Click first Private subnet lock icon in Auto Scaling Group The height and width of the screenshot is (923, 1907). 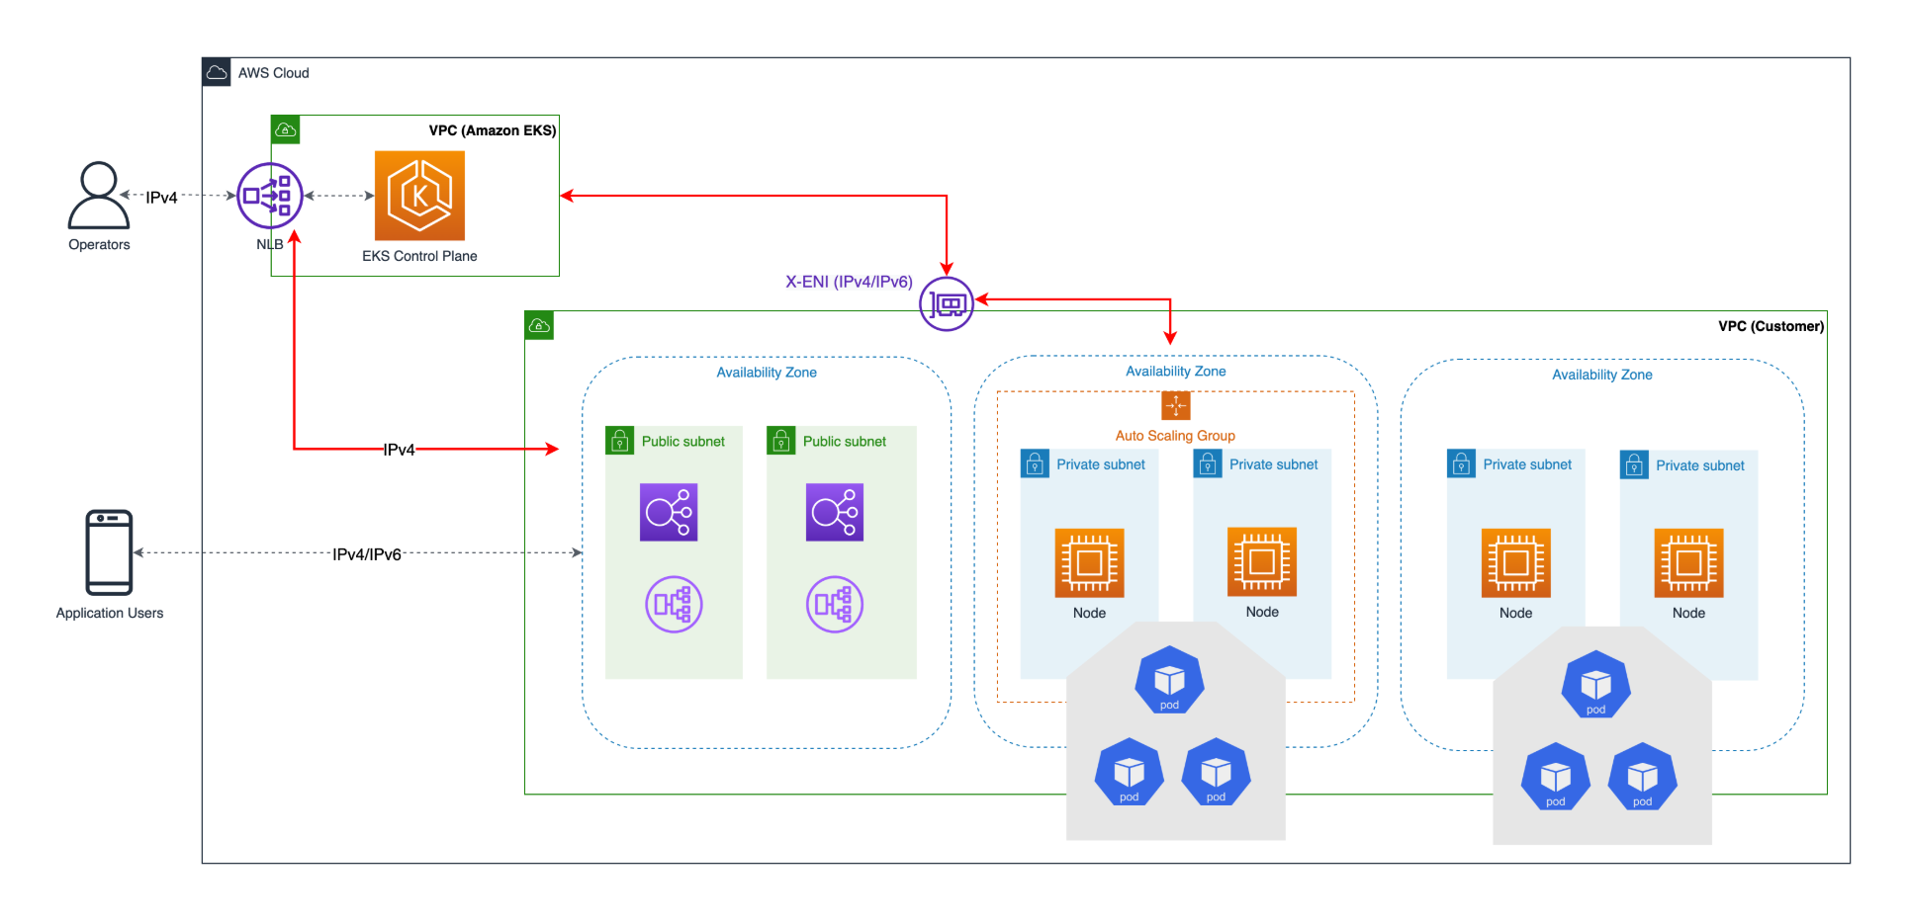pyautogui.click(x=1035, y=463)
